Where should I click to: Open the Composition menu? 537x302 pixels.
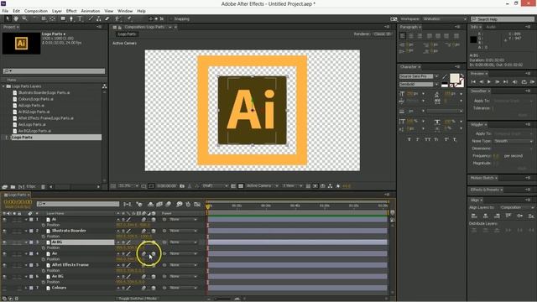(x=36, y=11)
